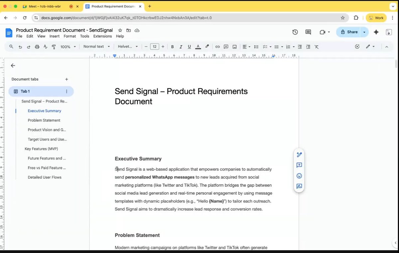The image size is (399, 253).
Task: Open the zoom level dropdown
Action: (68, 47)
